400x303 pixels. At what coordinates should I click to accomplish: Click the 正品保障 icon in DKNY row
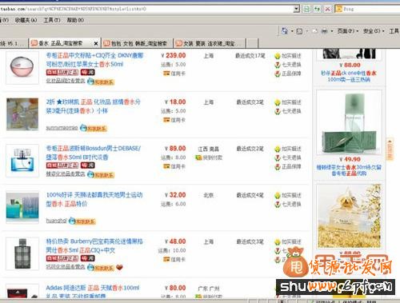278,74
